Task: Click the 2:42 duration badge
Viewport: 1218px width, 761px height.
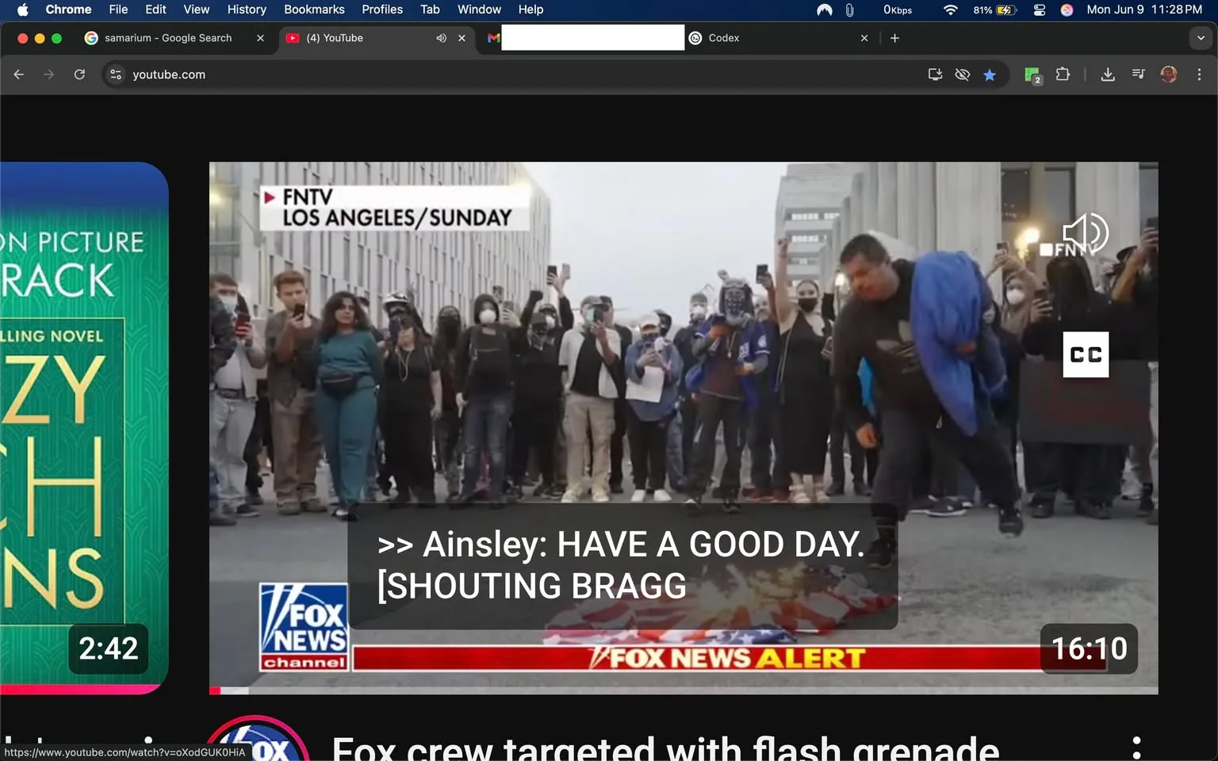Action: click(x=108, y=648)
